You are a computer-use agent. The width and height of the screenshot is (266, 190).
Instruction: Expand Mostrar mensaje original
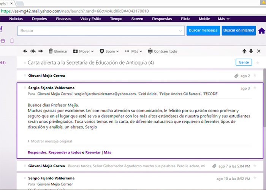point(50,141)
